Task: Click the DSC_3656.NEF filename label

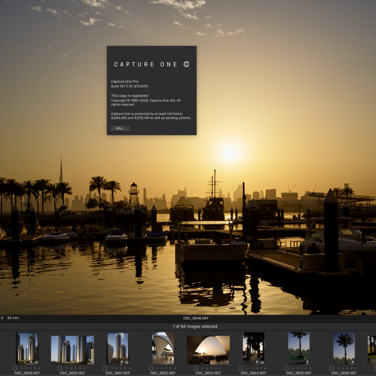Action: [344, 373]
